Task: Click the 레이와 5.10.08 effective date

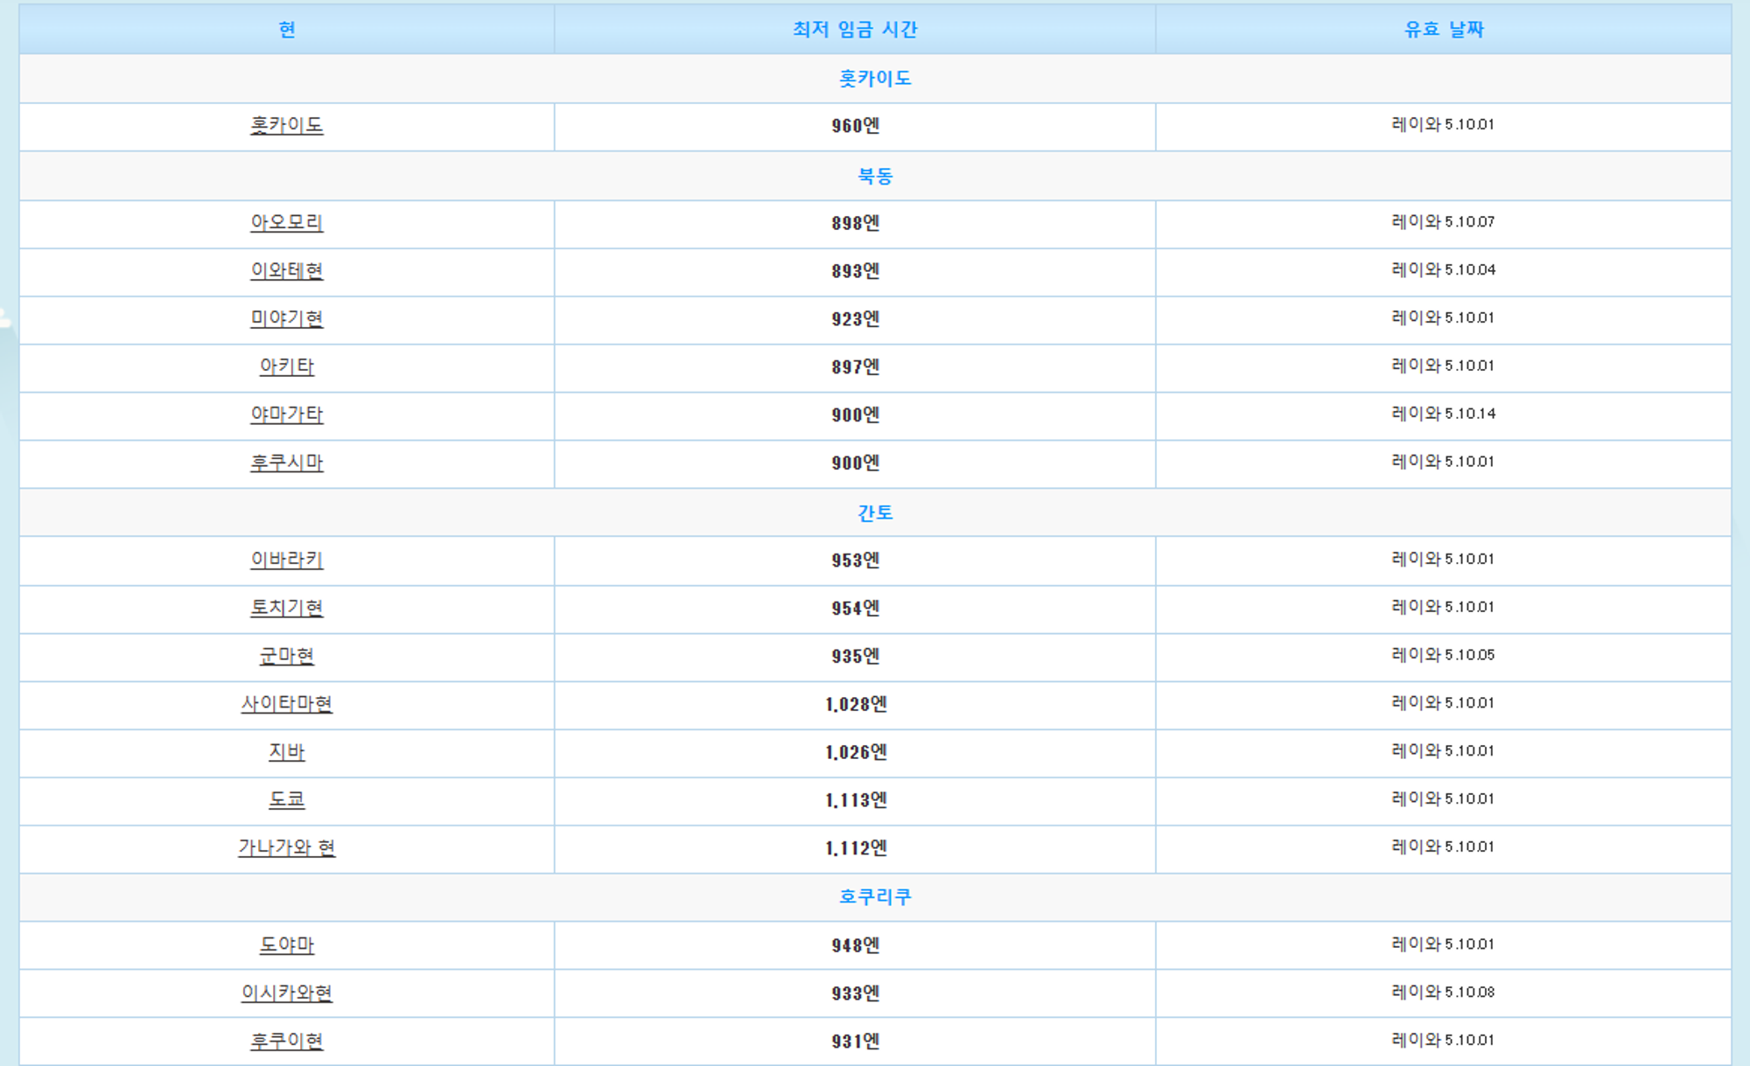Action: pyautogui.click(x=1443, y=993)
